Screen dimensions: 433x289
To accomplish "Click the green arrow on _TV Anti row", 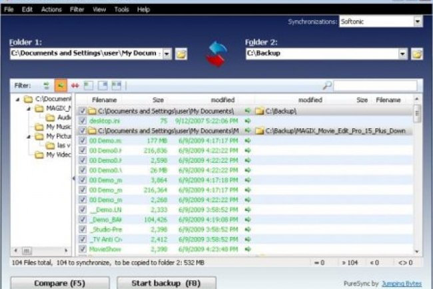I will (248, 239).
